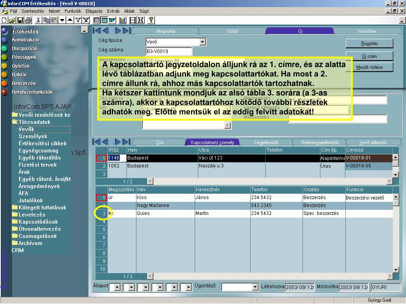The width and height of the screenshot is (406, 304).
Task: Select the Naszály u.3 address cell
Action: click(232, 166)
